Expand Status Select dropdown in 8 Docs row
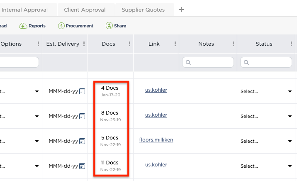This screenshot has height=181, width=297. 266,116
